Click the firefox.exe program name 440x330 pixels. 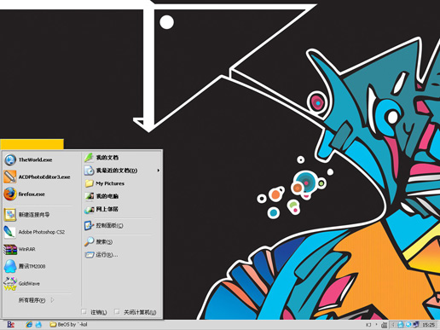tap(32, 194)
